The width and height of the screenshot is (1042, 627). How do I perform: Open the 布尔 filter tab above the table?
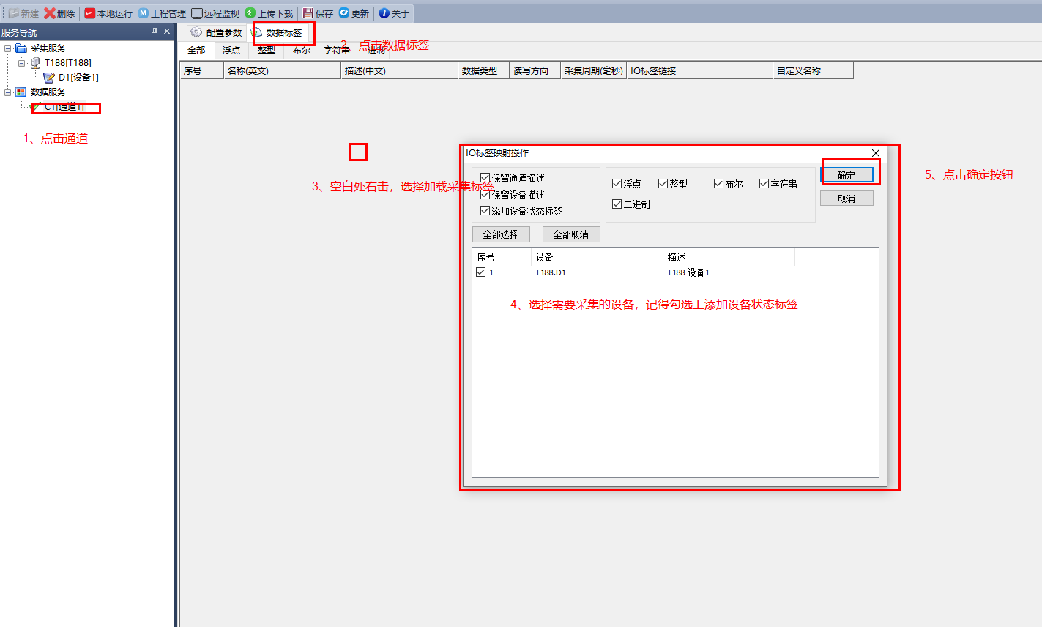[302, 51]
